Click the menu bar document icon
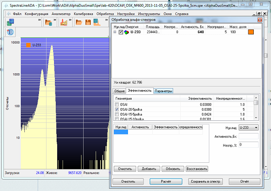This screenshot has height=191, width=271. point(9,14)
